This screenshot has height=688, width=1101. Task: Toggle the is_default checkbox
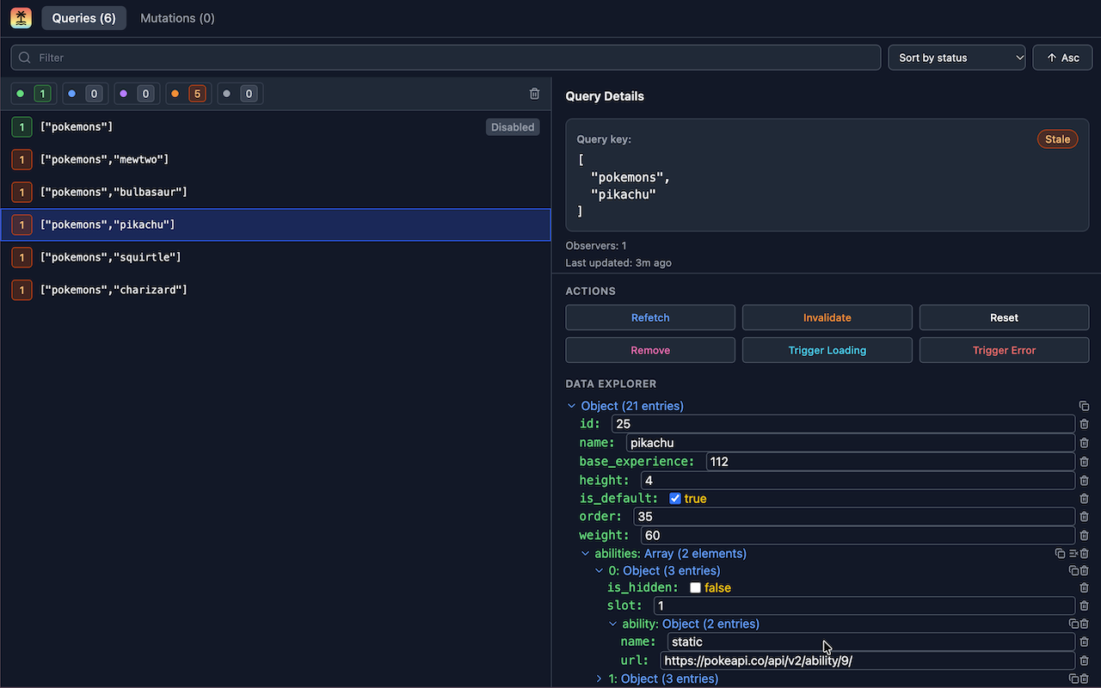pyautogui.click(x=675, y=499)
